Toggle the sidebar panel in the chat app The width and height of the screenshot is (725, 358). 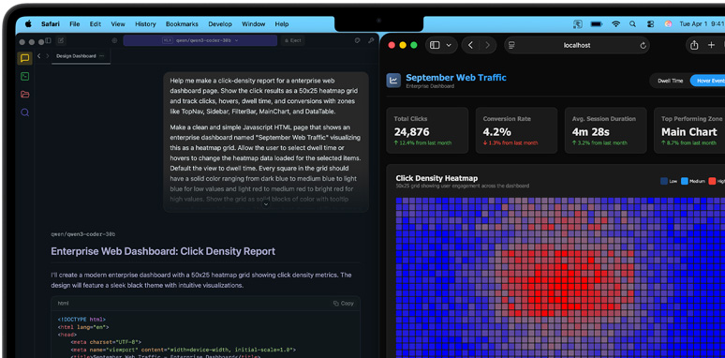[x=48, y=40]
